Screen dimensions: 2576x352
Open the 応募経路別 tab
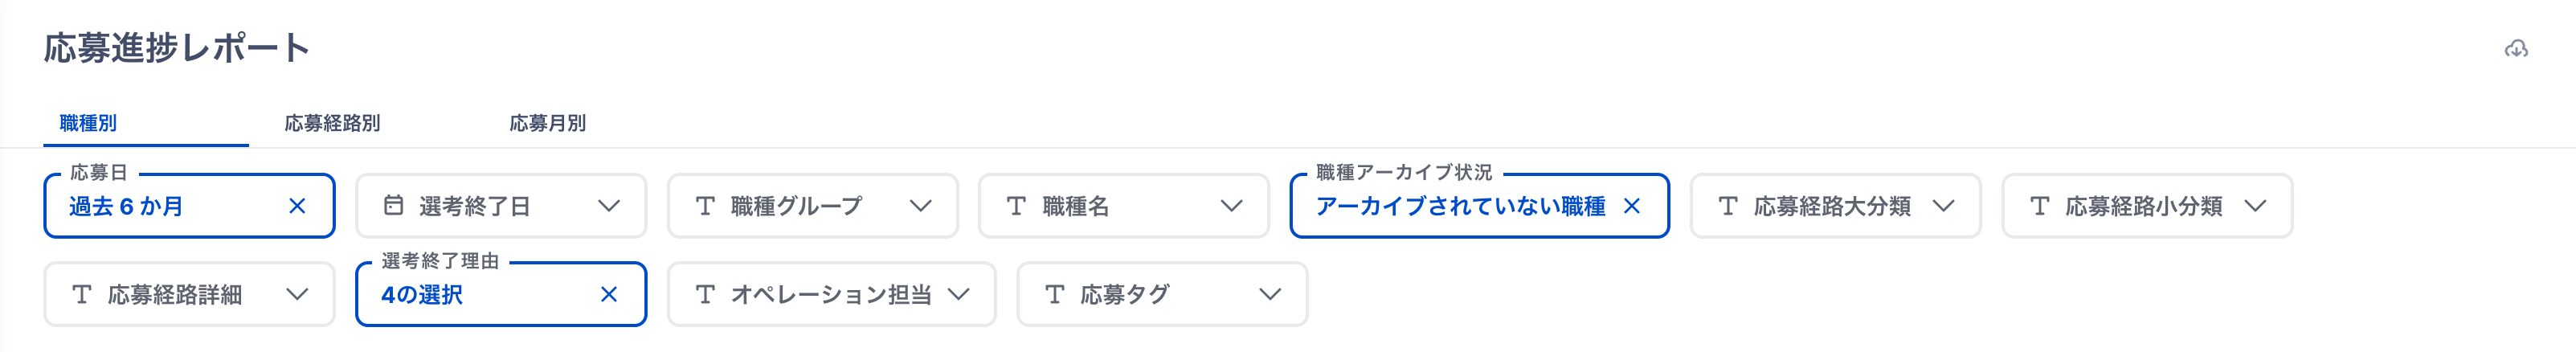click(x=332, y=124)
